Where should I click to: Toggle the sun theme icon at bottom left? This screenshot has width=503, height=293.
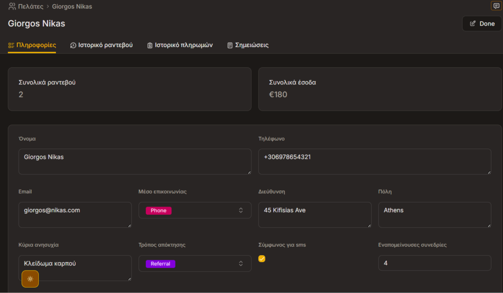30,279
